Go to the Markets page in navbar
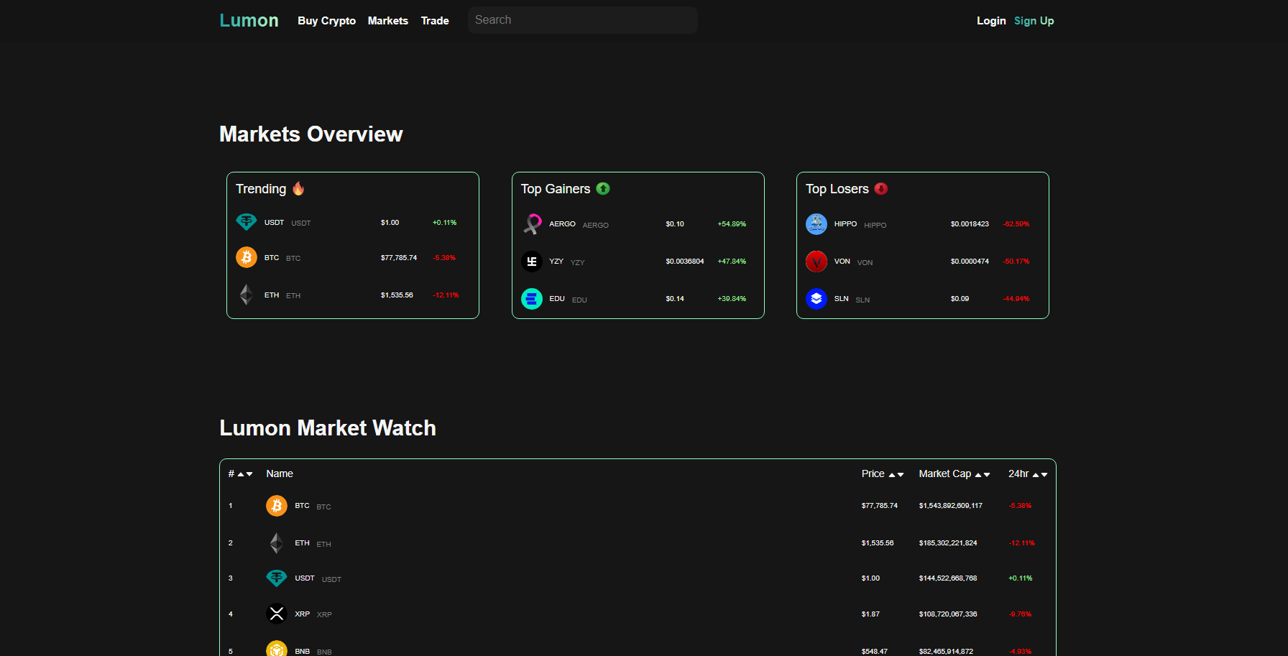 pyautogui.click(x=387, y=21)
